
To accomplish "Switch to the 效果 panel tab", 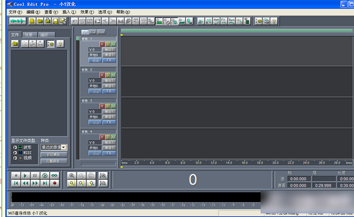I will click(x=29, y=35).
